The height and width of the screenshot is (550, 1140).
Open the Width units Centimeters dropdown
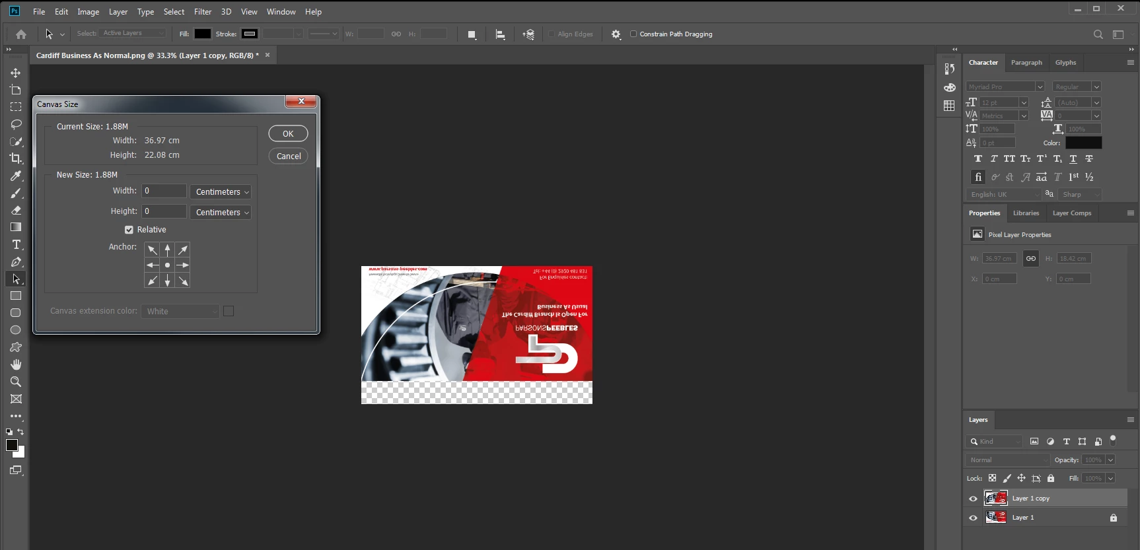click(221, 192)
